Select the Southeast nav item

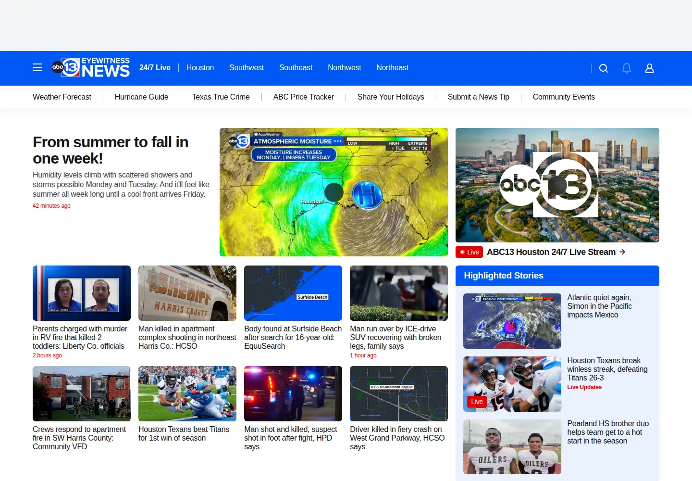(x=296, y=68)
